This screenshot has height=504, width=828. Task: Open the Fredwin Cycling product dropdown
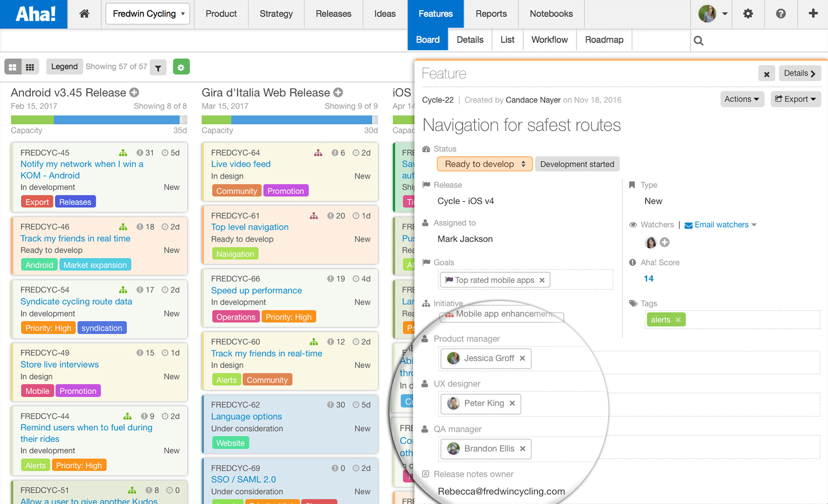click(148, 14)
